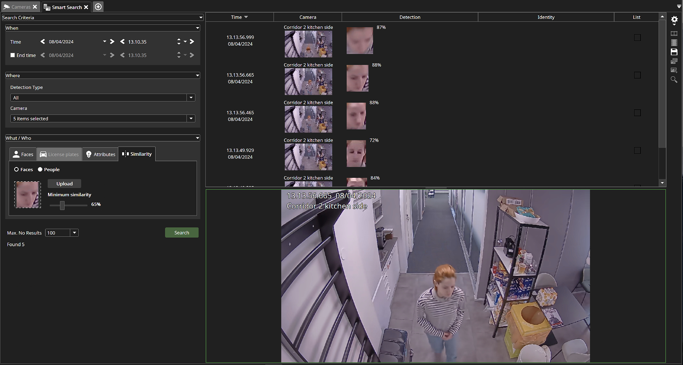Click the green Search button
Viewport: 683px width, 365px height.
click(182, 233)
